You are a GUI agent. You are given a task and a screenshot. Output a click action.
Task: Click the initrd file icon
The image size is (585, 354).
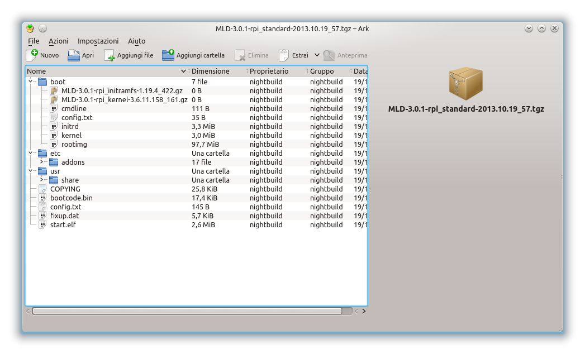[54, 126]
